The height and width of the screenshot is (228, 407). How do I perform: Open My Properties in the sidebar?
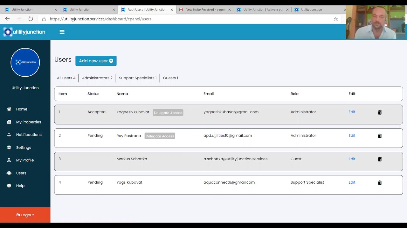tap(29, 122)
